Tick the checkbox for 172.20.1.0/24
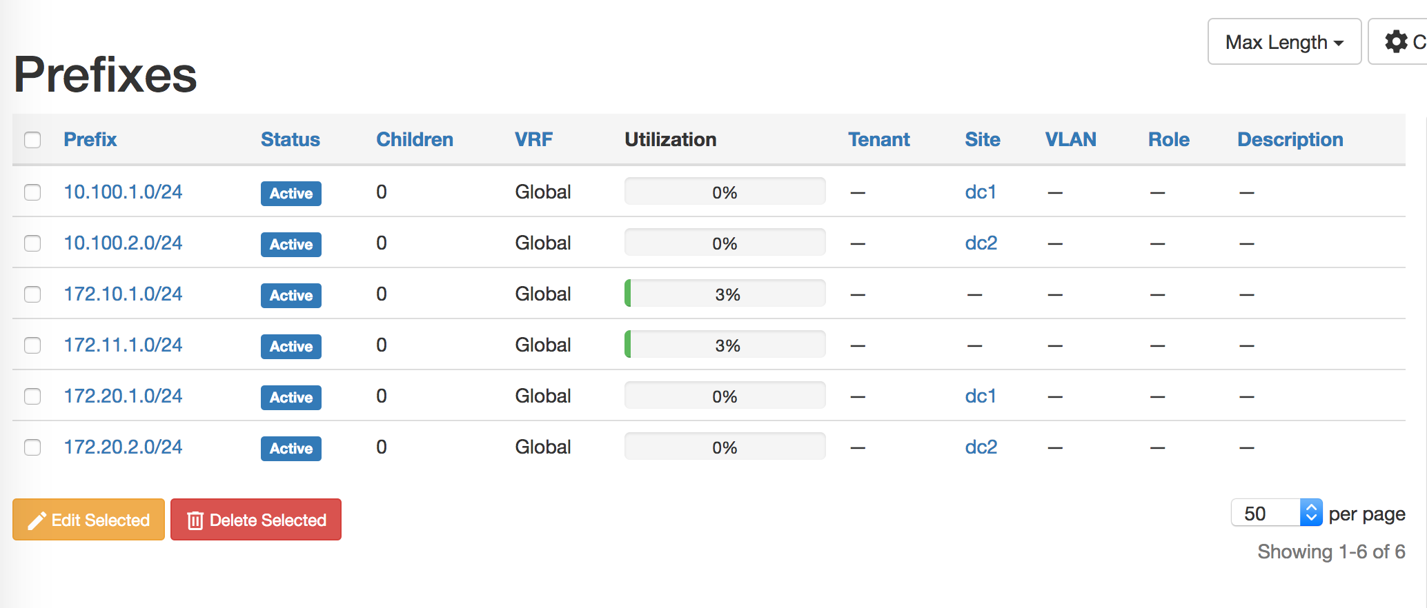Screen dimensions: 1427x608 tap(32, 396)
